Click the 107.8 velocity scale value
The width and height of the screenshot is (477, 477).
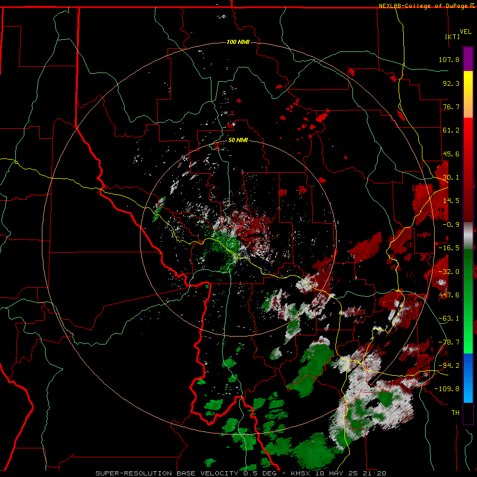[x=449, y=59]
